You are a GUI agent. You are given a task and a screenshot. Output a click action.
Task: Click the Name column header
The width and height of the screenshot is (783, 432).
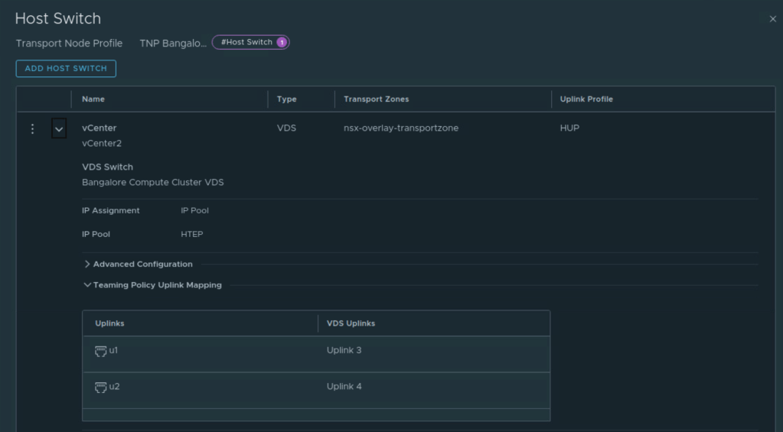tap(93, 99)
